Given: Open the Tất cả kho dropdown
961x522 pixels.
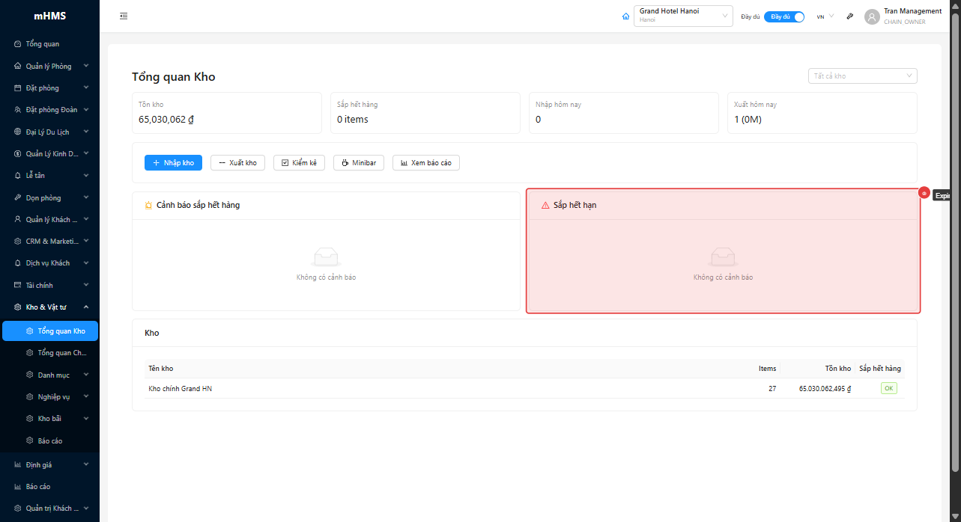Looking at the screenshot, I should (x=862, y=76).
